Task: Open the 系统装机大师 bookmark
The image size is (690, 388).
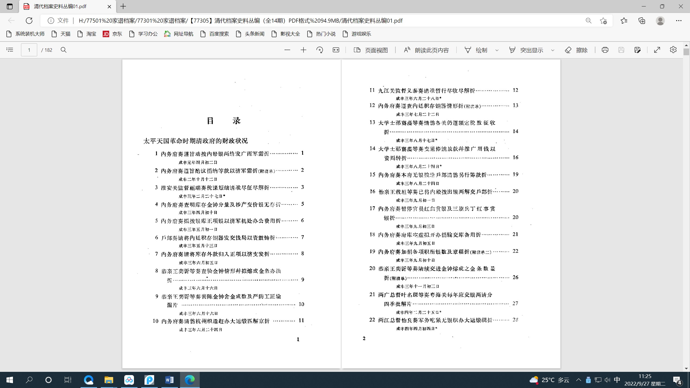Action: 25,34
